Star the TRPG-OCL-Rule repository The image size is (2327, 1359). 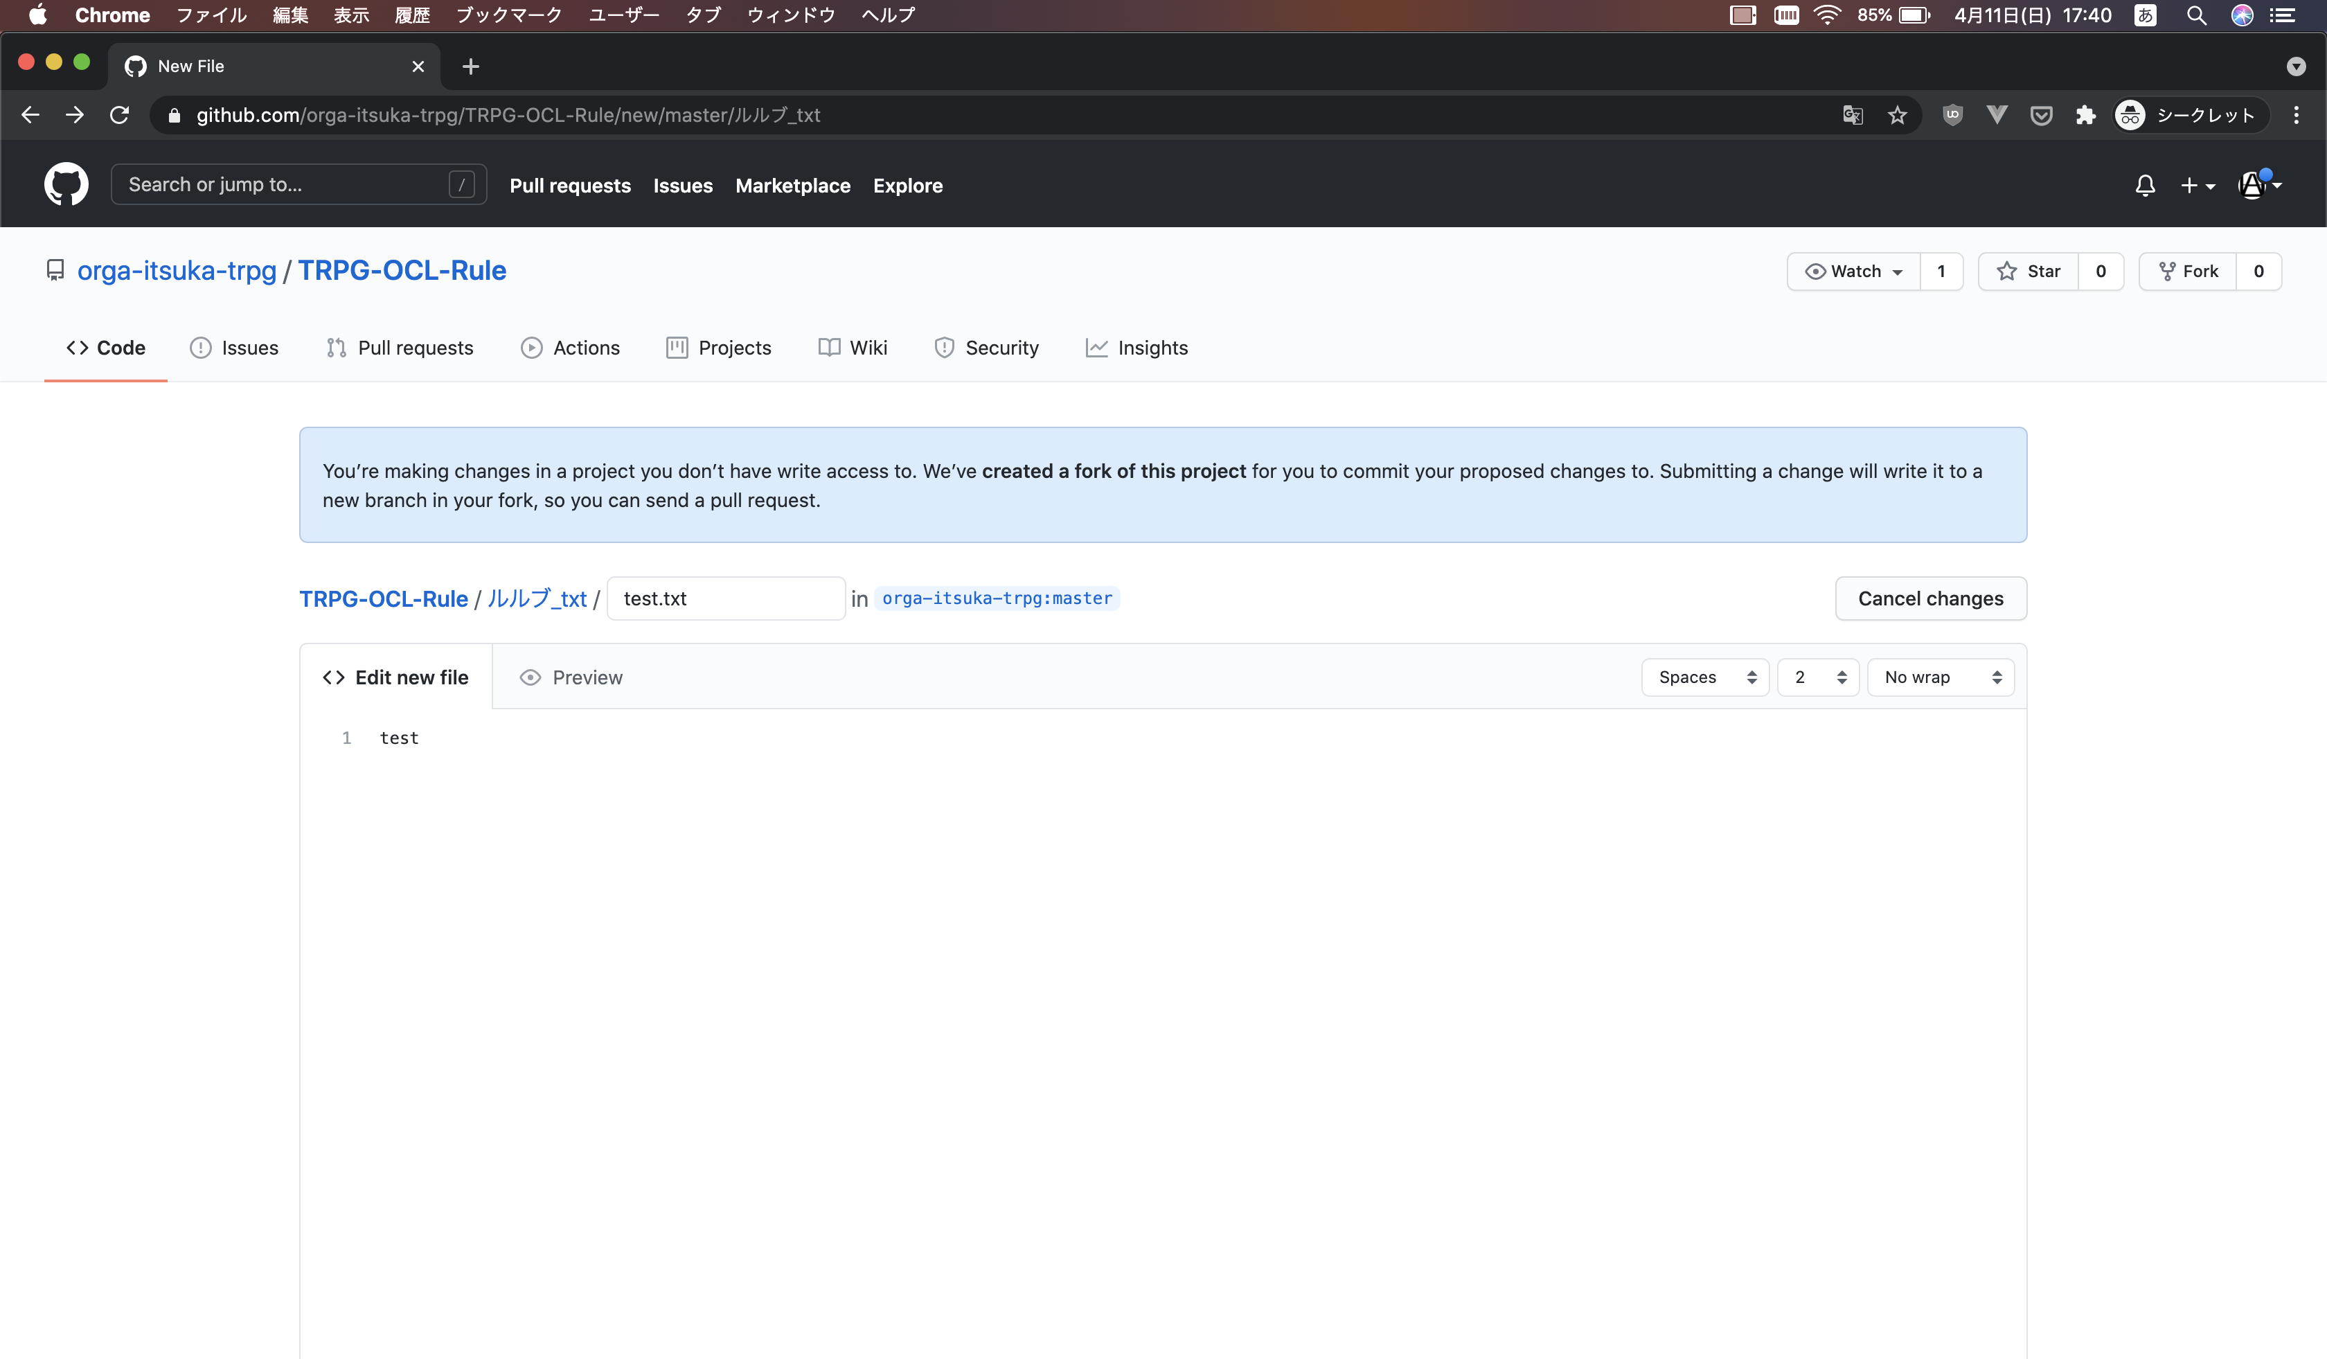tap(2029, 272)
